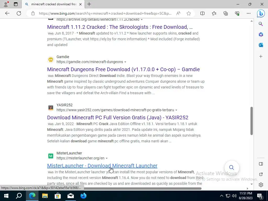Open the Favorites list

(x=214, y=13)
